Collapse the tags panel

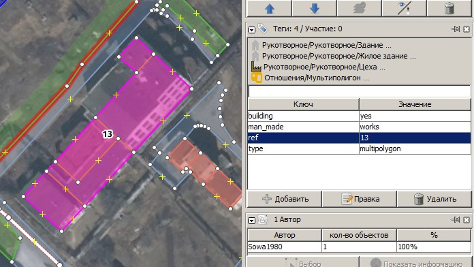coord(251,30)
